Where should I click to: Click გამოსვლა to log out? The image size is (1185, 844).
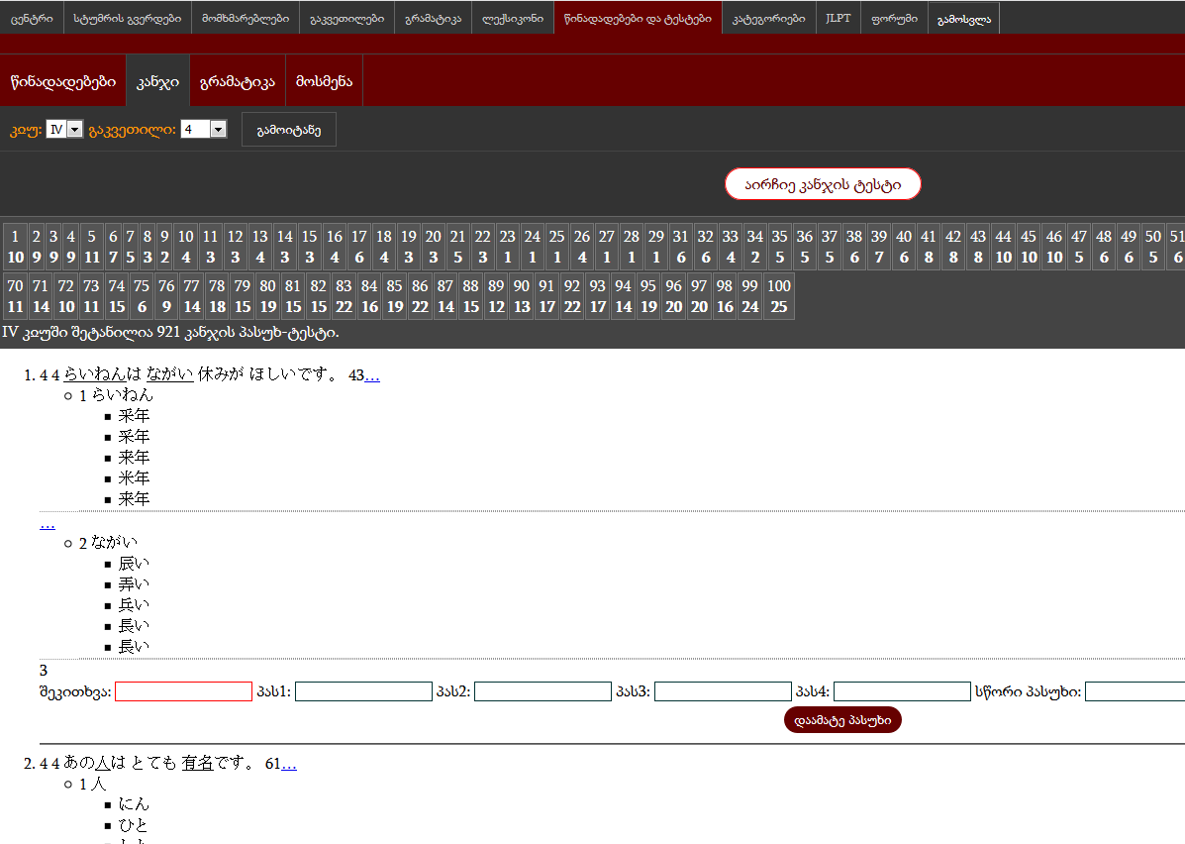[x=963, y=18]
